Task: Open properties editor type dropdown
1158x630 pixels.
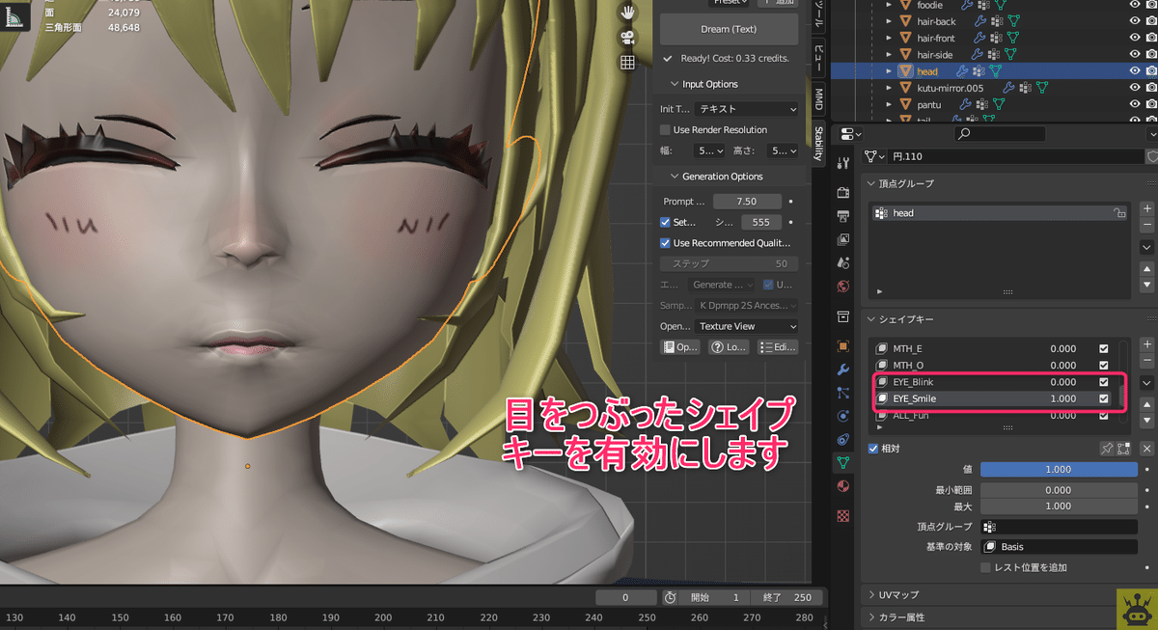Action: point(851,134)
